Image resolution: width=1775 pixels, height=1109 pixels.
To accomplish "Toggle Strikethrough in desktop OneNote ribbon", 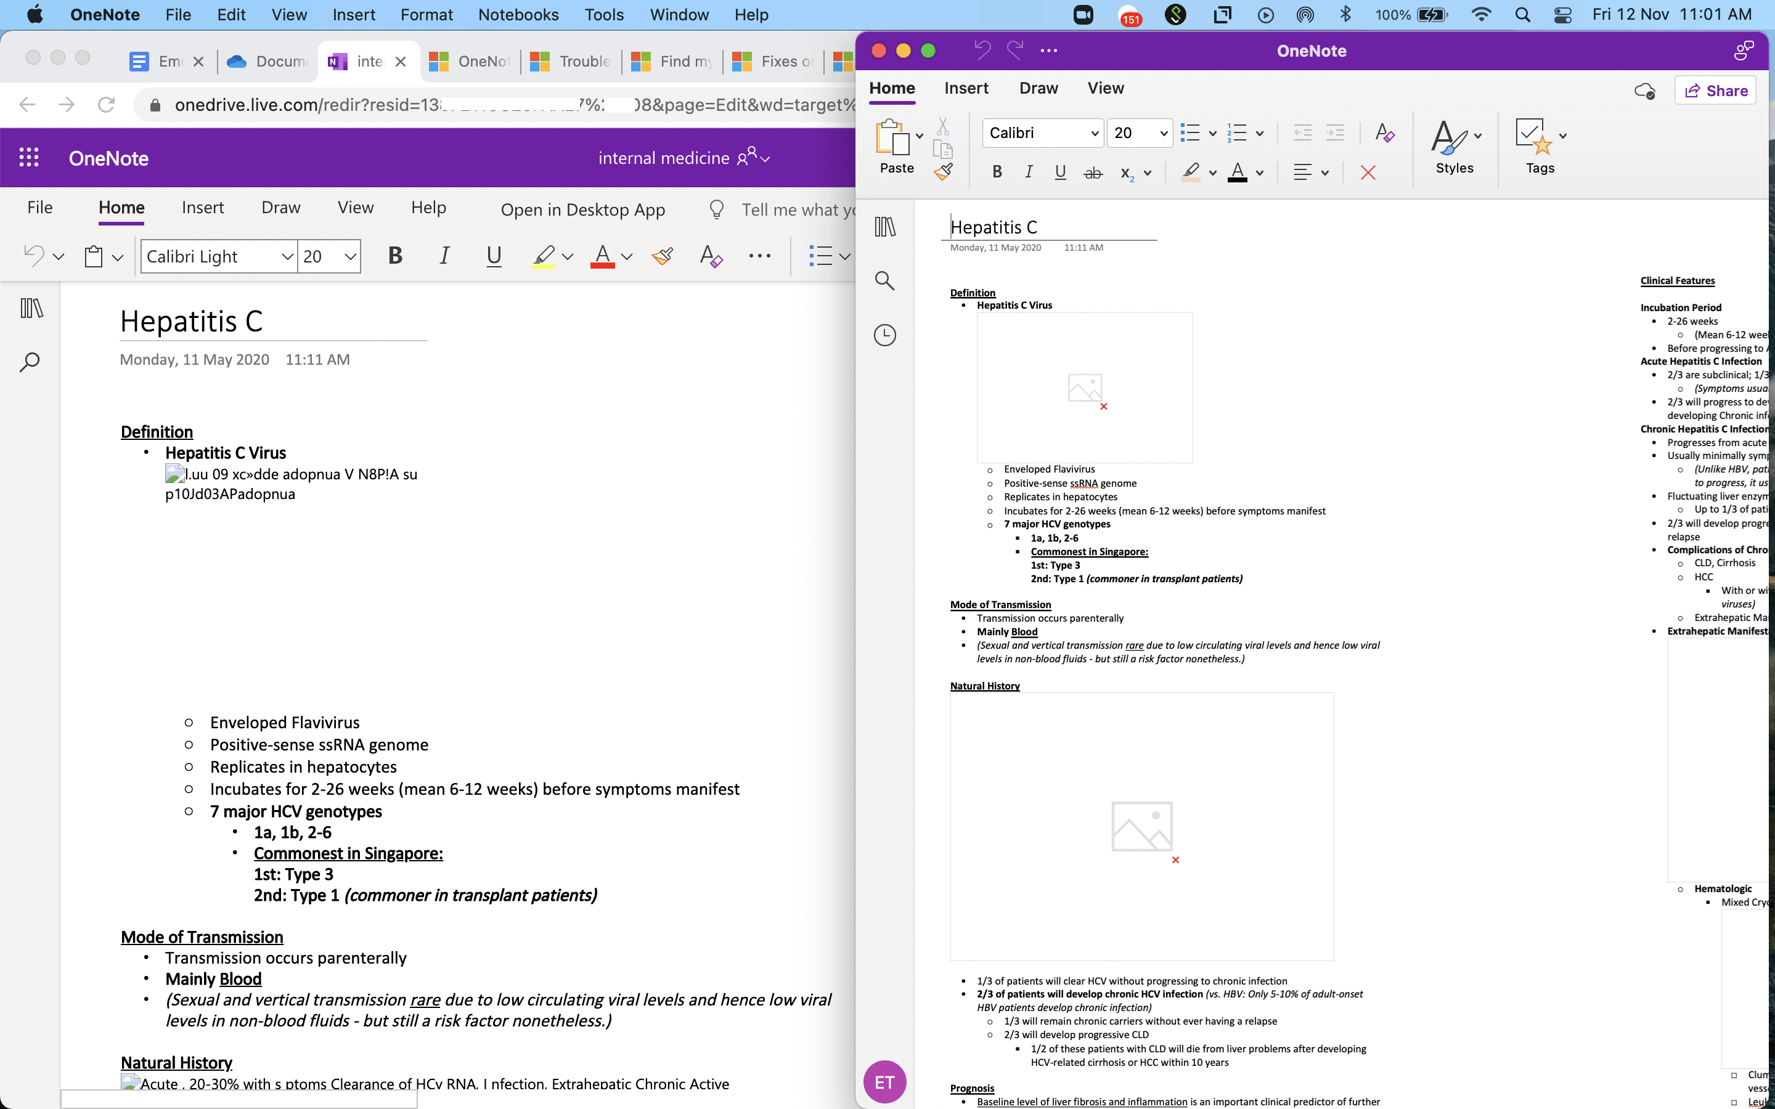I will coord(1093,173).
